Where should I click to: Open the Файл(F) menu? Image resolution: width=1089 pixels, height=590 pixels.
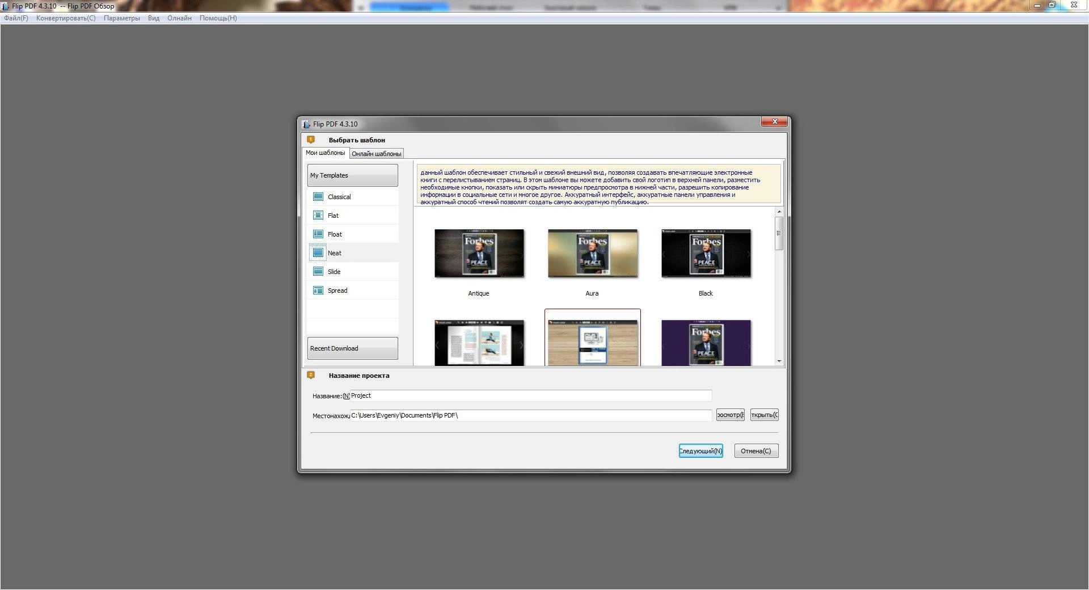pyautogui.click(x=16, y=18)
